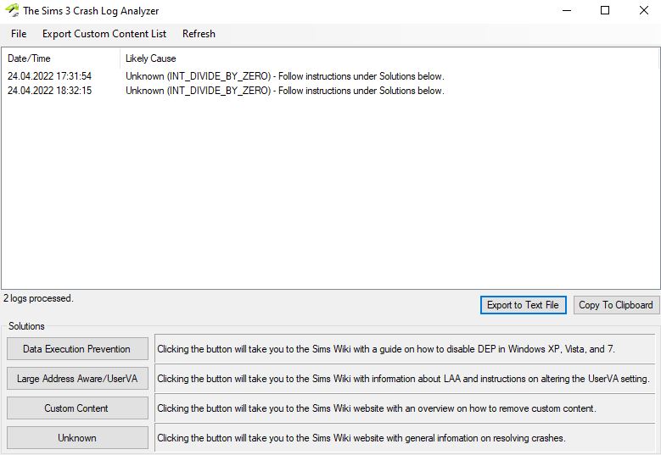661x455 pixels.
Task: Open the Large Address Aware/UserVA solution
Action: pyautogui.click(x=77, y=379)
